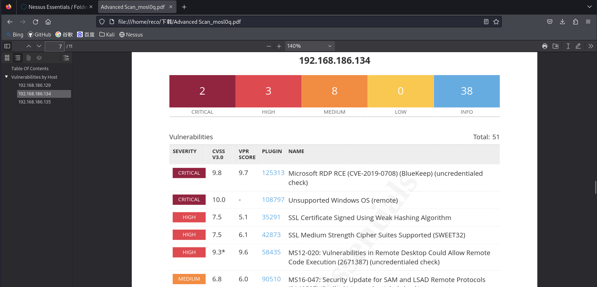Close the Nessus Essentials tab
The width and height of the screenshot is (597, 287).
tap(91, 7)
